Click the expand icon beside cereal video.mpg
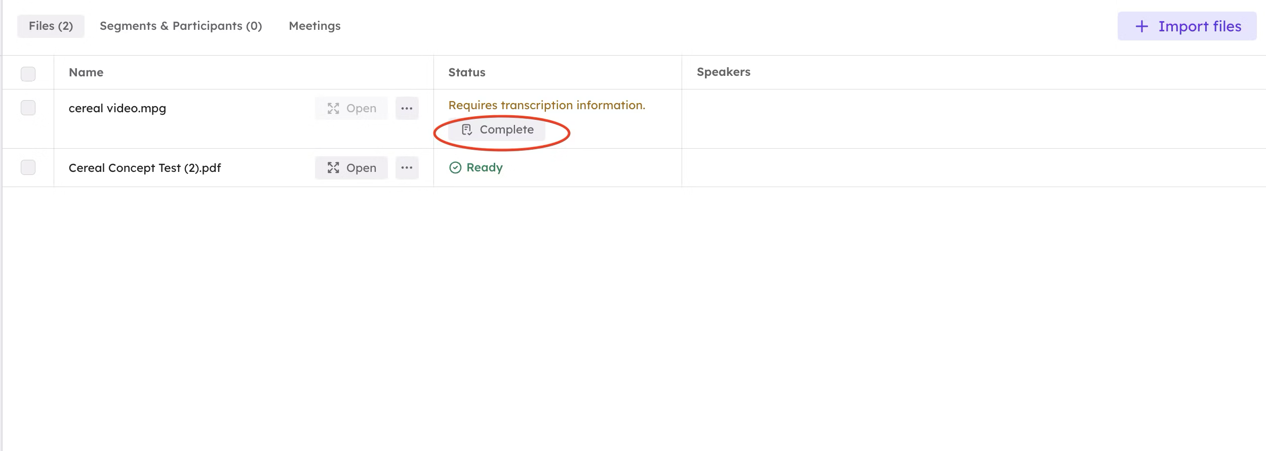The width and height of the screenshot is (1266, 451). tap(333, 108)
